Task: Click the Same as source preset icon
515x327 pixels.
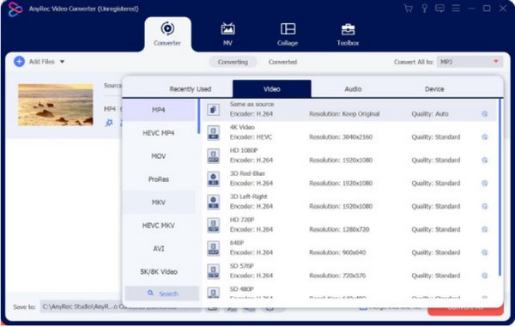Action: [x=214, y=110]
